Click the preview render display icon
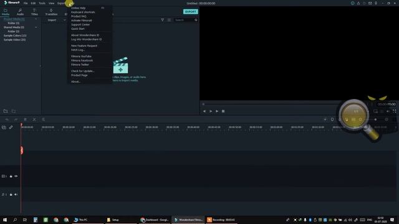Screen dimensions: 399x224 tap(375, 111)
